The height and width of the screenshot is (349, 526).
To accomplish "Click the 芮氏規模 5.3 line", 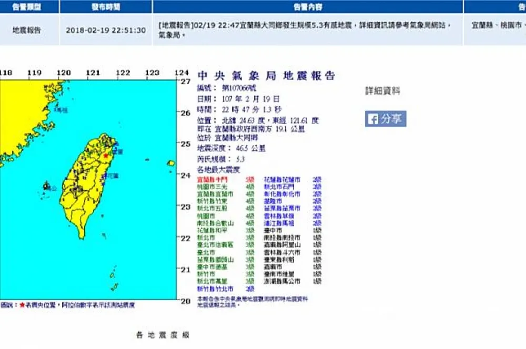I will coord(221,159).
